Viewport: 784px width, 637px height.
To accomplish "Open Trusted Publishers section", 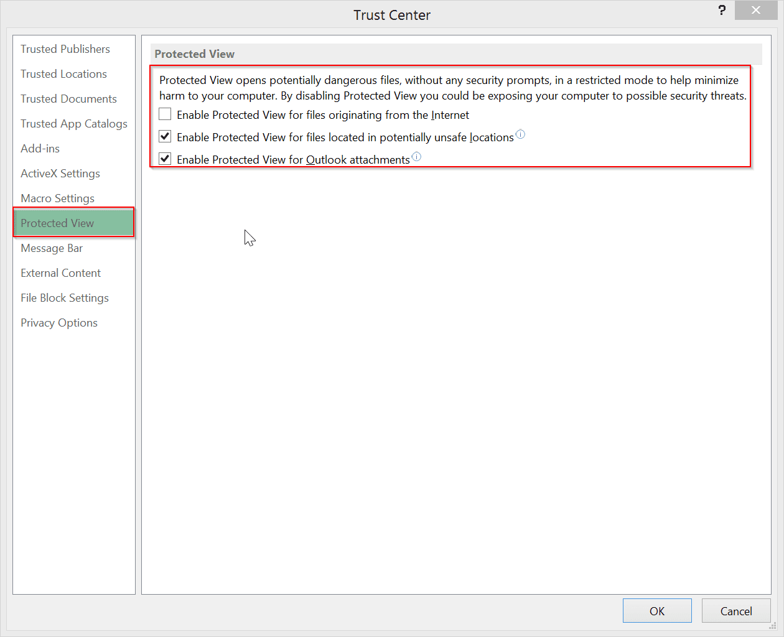I will click(65, 49).
